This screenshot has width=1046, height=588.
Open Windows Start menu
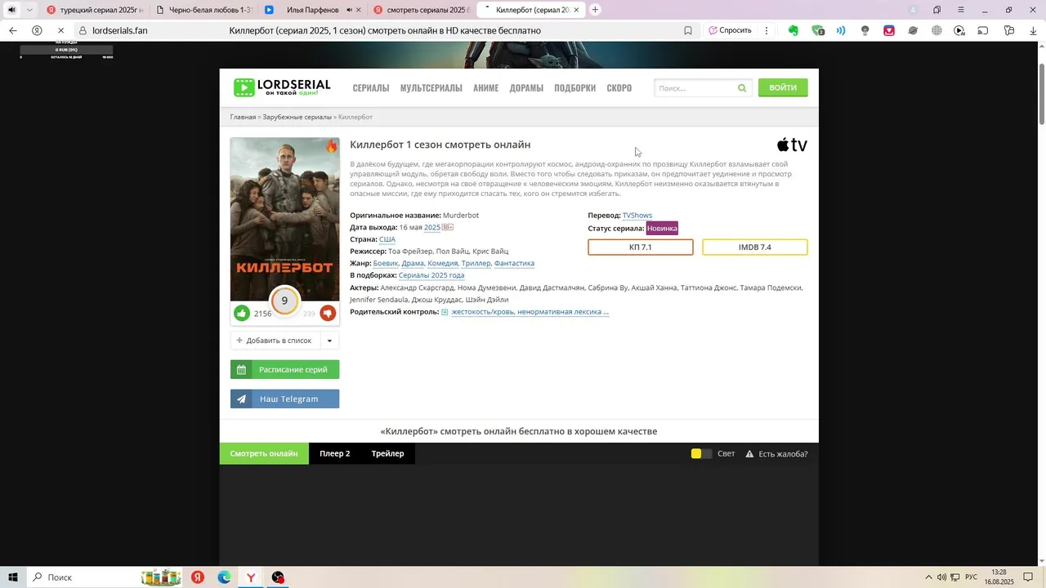click(x=13, y=577)
